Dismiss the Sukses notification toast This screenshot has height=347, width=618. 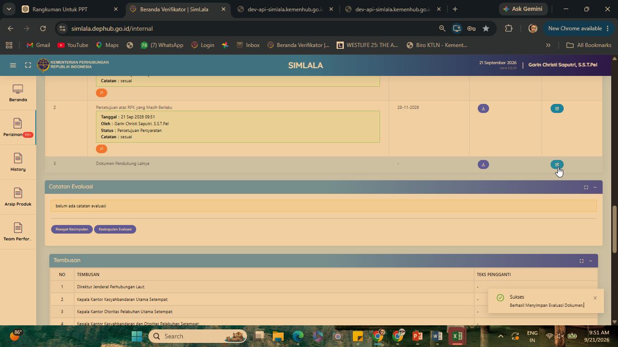pyautogui.click(x=595, y=298)
